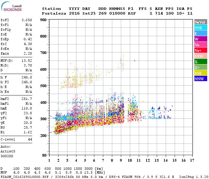Select the Vo+ red legend swatch
Screen dimensions: 209x179
(201, 50)
